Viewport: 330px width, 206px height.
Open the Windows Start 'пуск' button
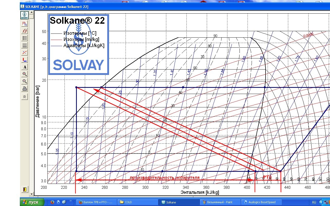point(32,202)
